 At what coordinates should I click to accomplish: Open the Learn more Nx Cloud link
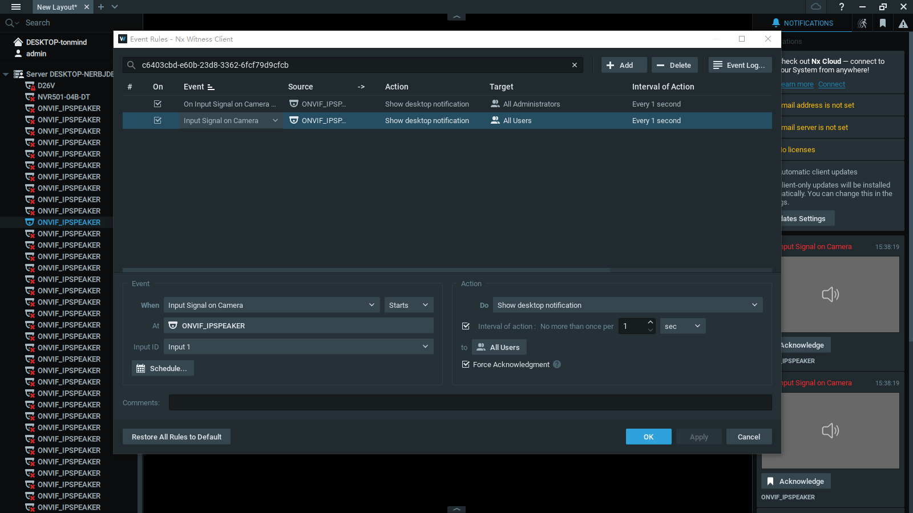[797, 84]
